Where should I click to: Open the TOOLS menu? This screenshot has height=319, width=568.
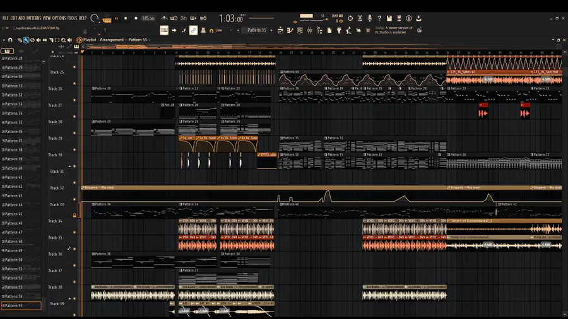(x=72, y=18)
